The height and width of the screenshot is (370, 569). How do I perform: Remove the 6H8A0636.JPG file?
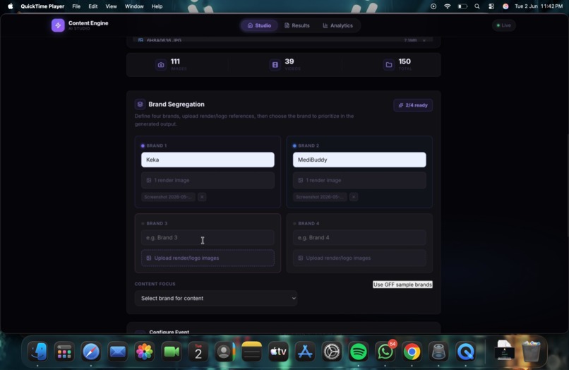pos(424,40)
